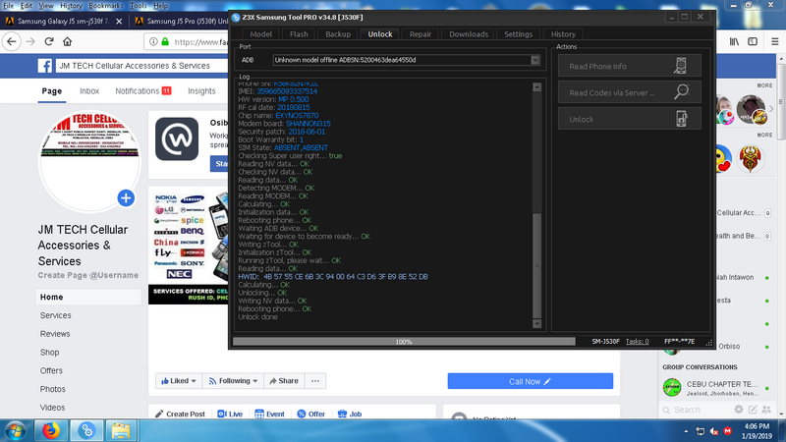
Task: Click Create Page @Username link
Action: (x=88, y=275)
